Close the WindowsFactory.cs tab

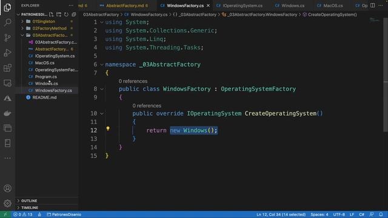pyautogui.click(x=208, y=5)
